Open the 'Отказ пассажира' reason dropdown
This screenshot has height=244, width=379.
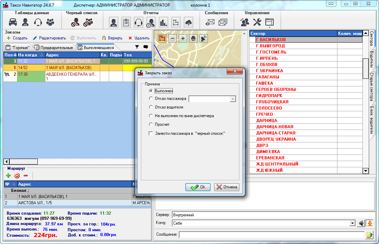tap(233, 99)
